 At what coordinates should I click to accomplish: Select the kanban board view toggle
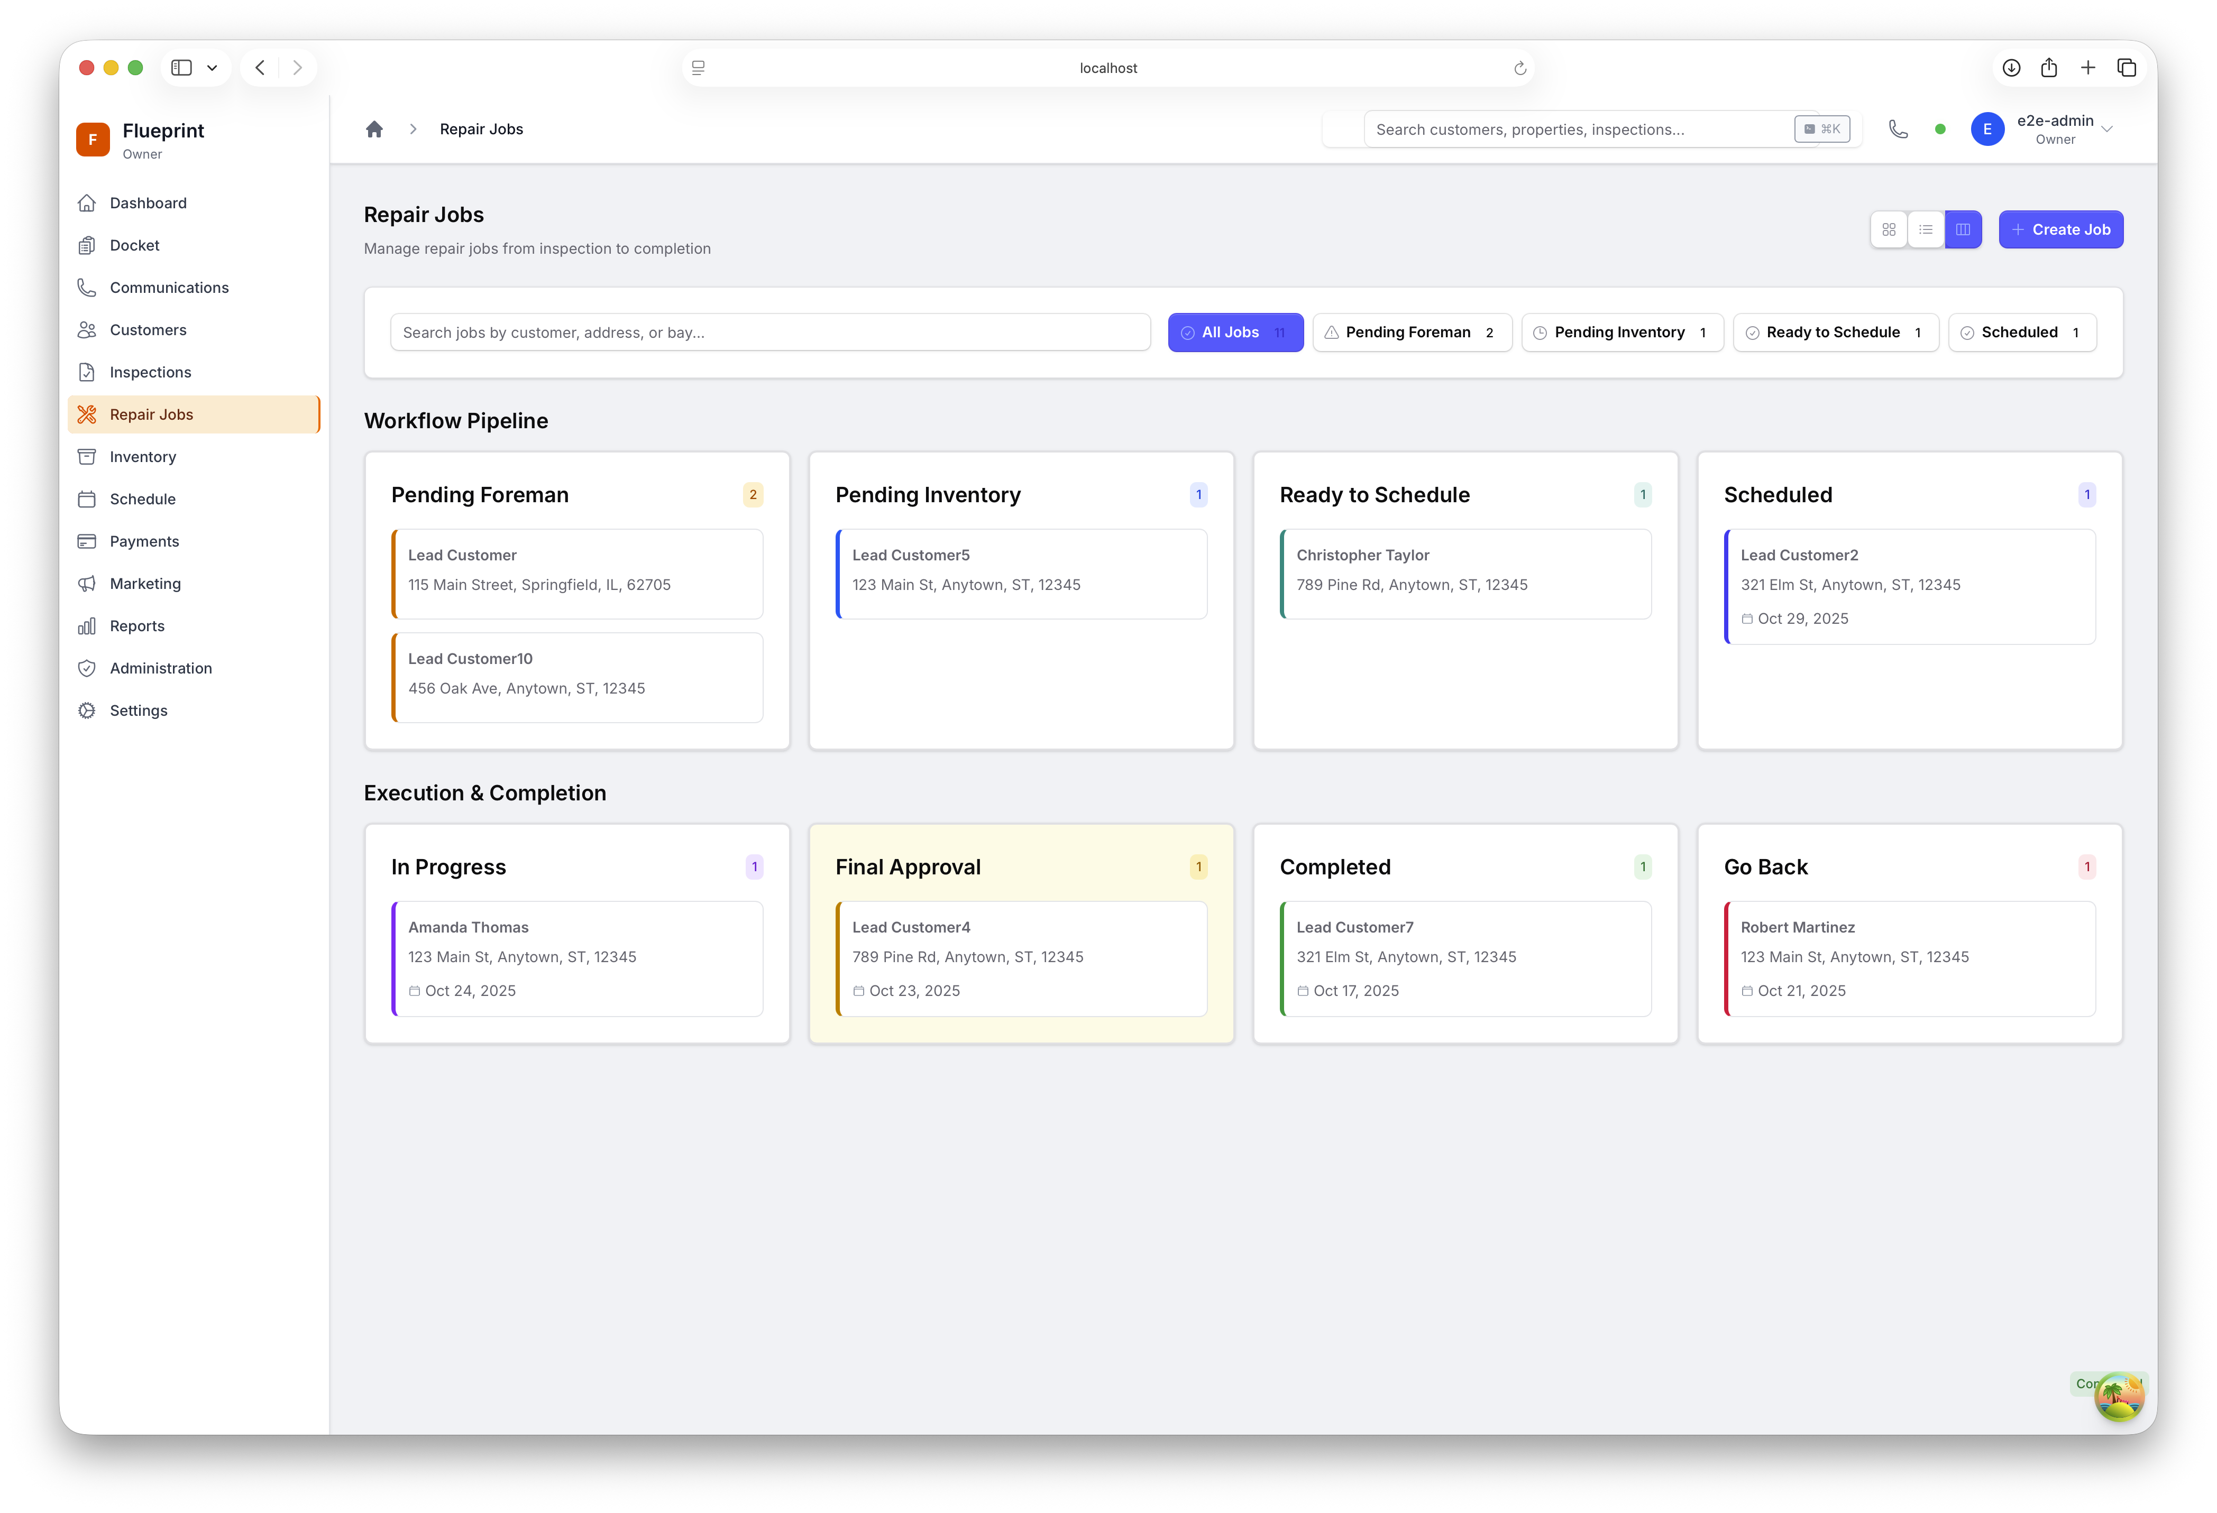click(1962, 230)
